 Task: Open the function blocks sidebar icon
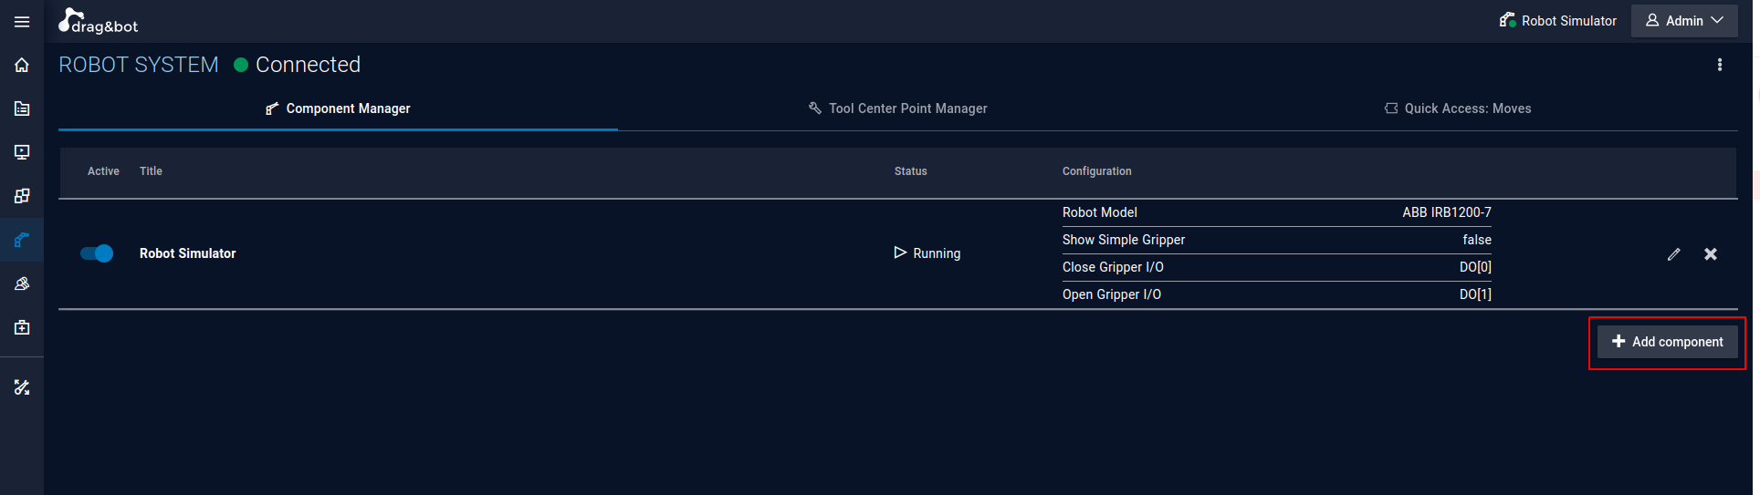coord(22,196)
